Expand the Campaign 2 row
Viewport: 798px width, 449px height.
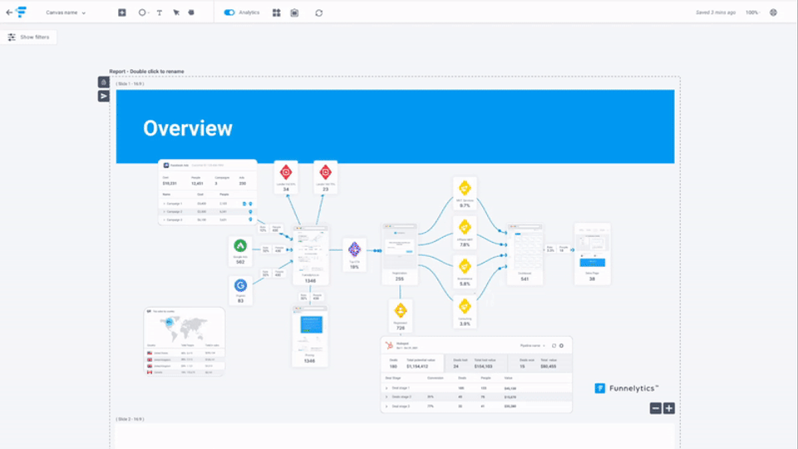click(x=164, y=212)
